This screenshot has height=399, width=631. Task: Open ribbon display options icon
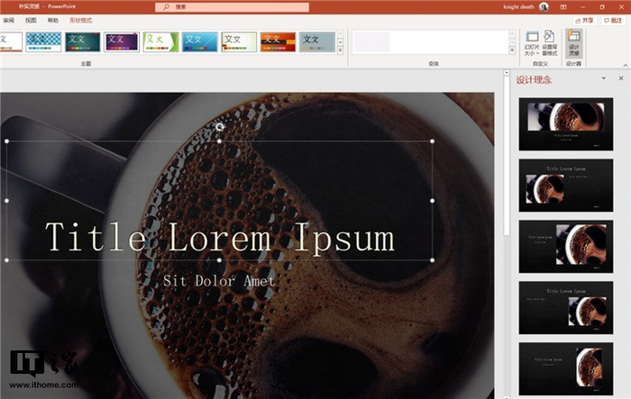pos(563,7)
